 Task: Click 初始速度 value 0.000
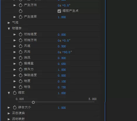pos(62,35)
